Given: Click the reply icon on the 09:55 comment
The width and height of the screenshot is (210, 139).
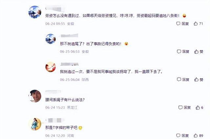Looking at the screenshot, I should [178, 24].
